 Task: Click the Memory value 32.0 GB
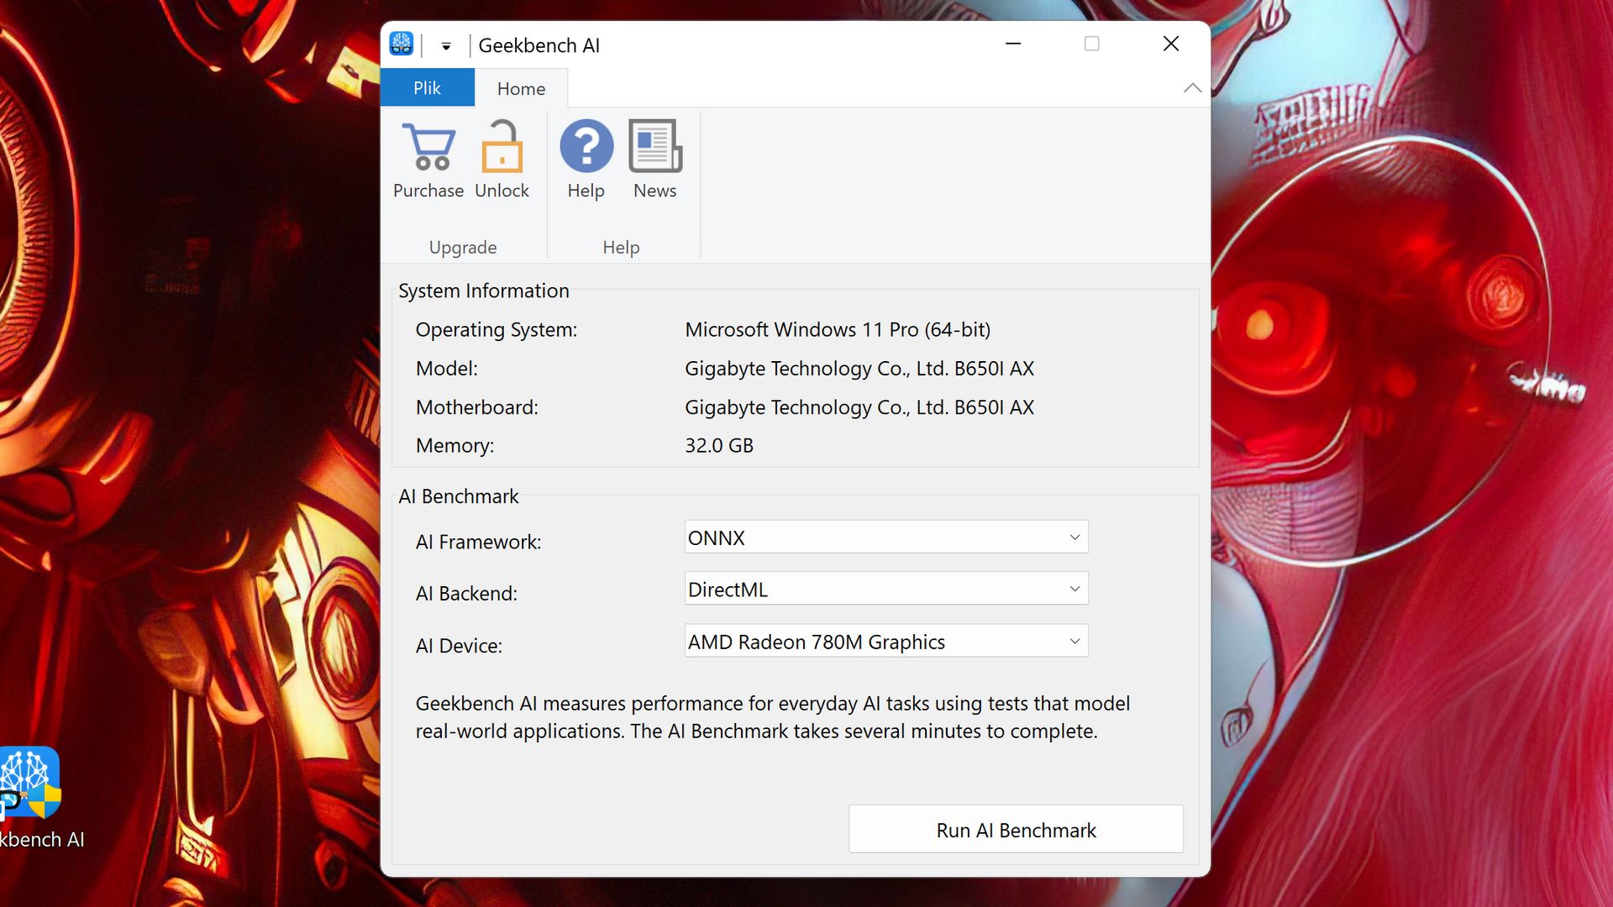pos(719,446)
